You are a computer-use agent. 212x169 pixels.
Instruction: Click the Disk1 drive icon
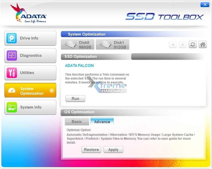pyautogui.click(x=105, y=44)
